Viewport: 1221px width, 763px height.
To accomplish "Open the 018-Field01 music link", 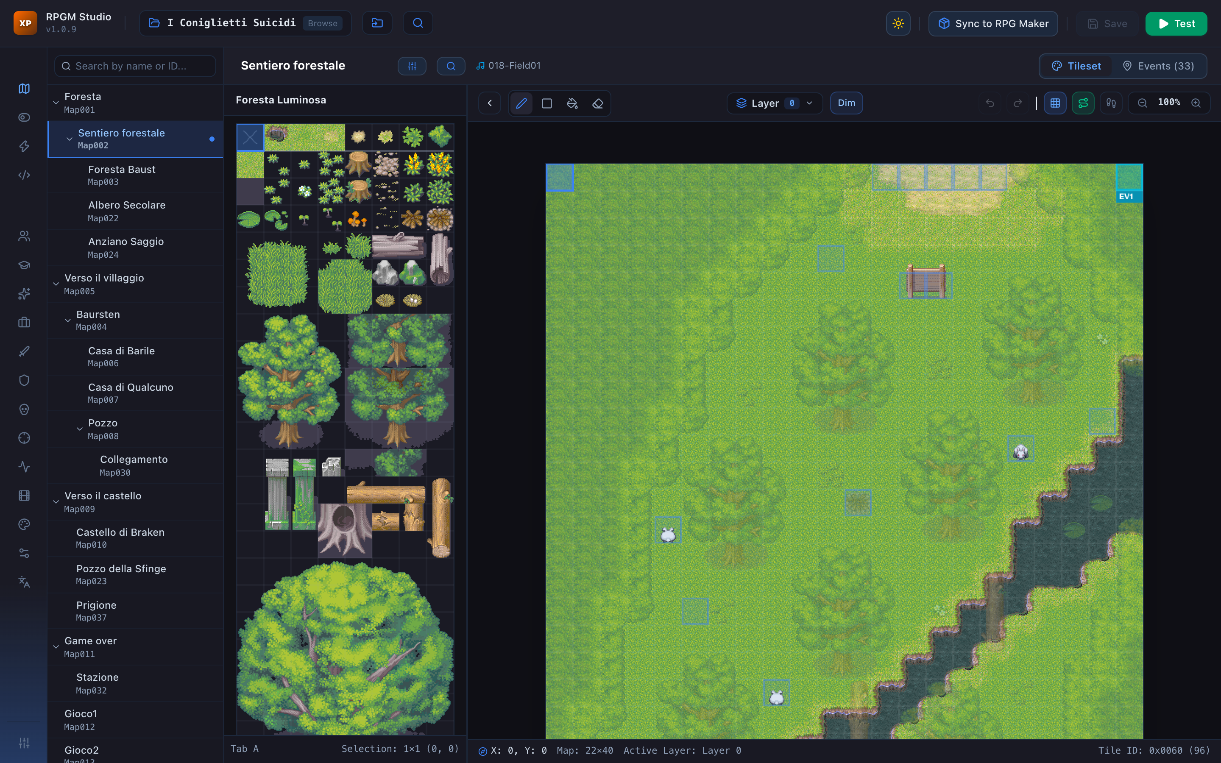I will (x=508, y=66).
